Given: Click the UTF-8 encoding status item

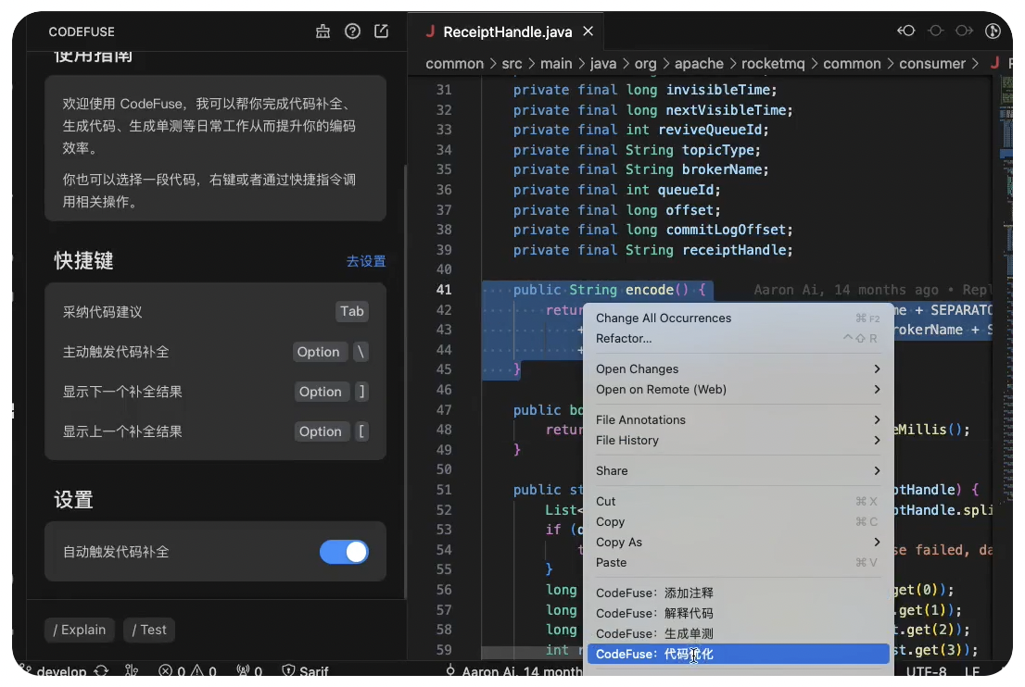Looking at the screenshot, I should pos(926,670).
